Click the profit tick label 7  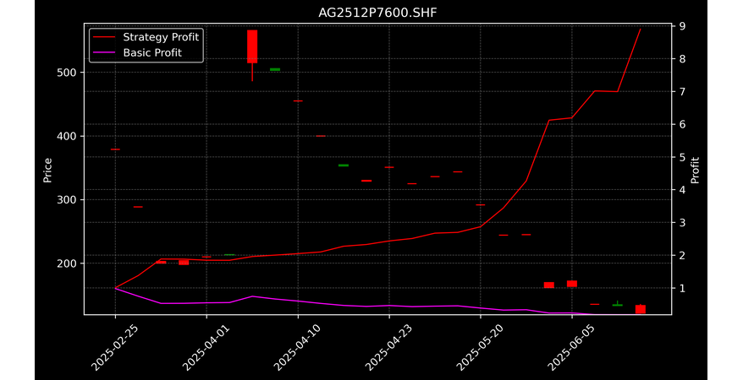(682, 91)
